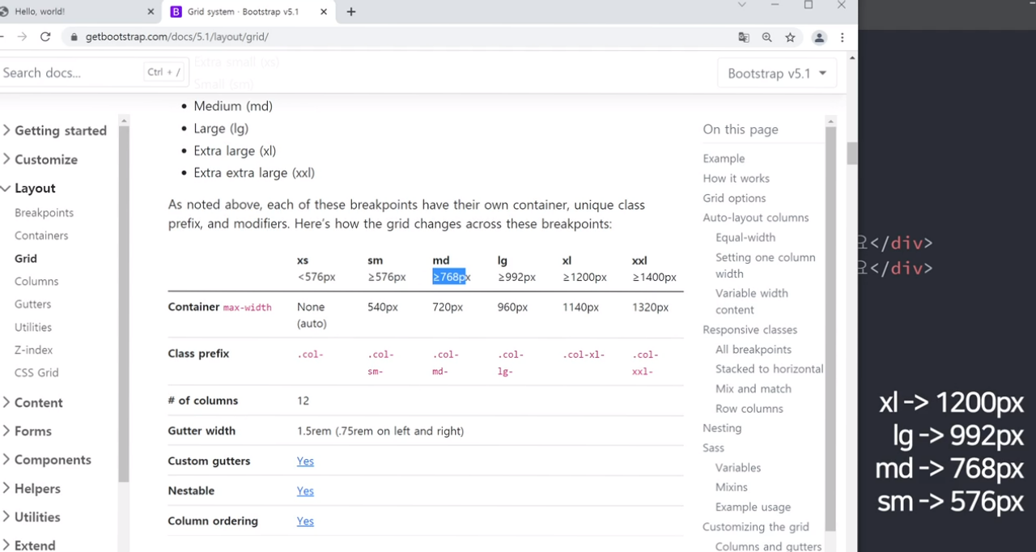
Task: Open a new tab with the plus button
Action: click(x=350, y=12)
